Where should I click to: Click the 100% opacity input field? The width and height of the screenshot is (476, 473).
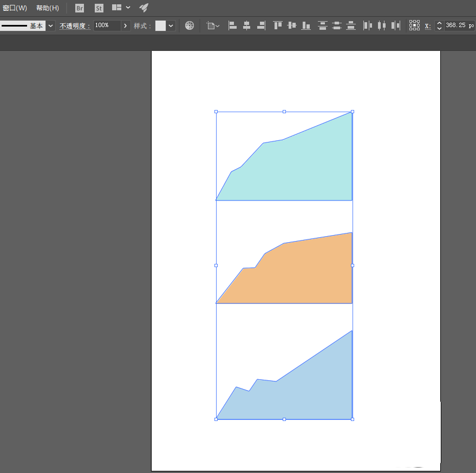[107, 25]
